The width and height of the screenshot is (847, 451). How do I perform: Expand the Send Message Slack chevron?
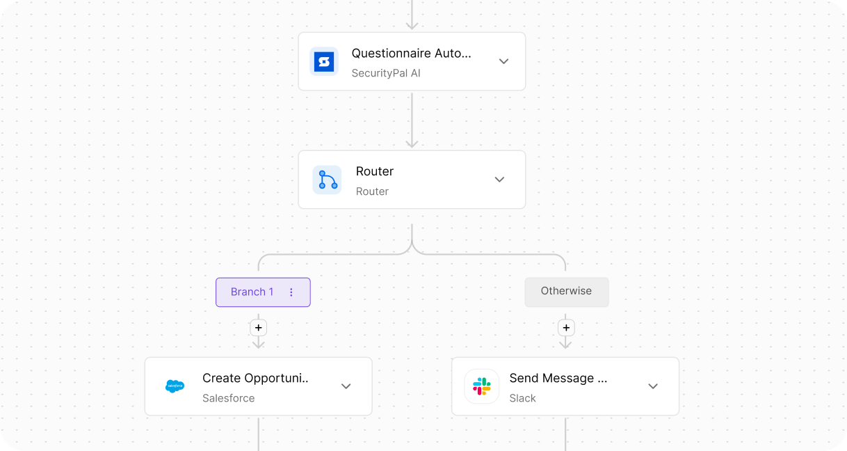click(653, 386)
